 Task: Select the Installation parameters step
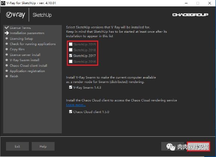(x=27, y=33)
